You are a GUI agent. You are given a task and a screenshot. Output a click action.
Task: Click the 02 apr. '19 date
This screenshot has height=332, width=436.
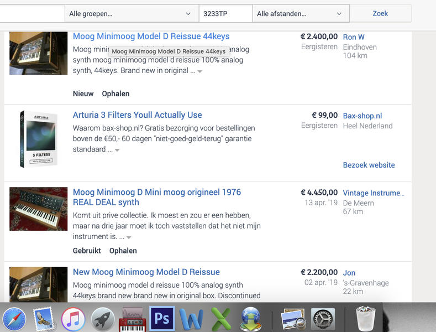pyautogui.click(x=321, y=282)
